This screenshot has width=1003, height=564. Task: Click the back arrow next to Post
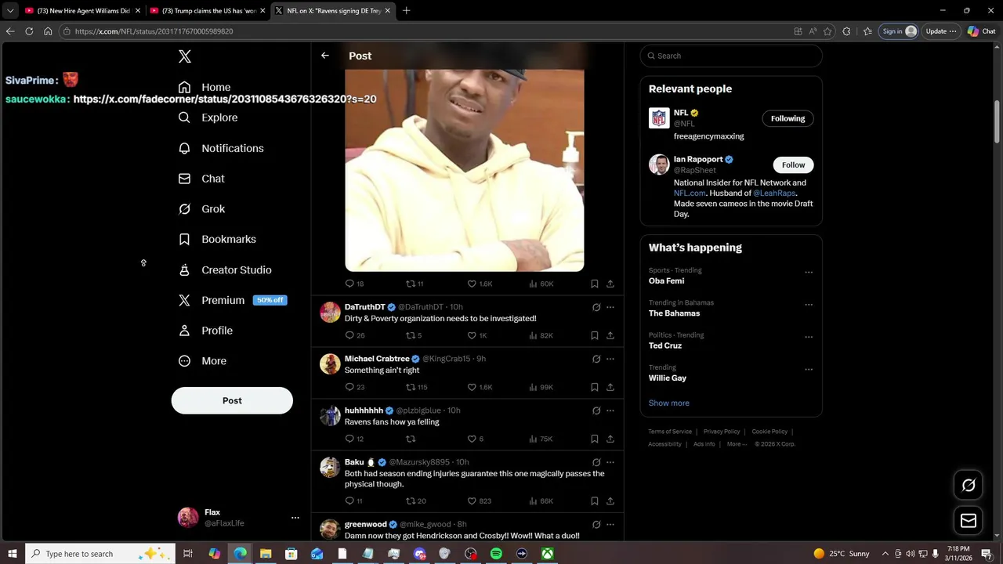coord(325,56)
